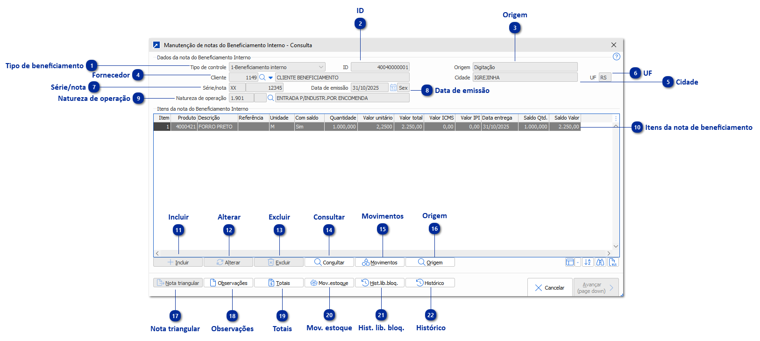Click the Excluir button
The height and width of the screenshot is (341, 760).
click(279, 263)
